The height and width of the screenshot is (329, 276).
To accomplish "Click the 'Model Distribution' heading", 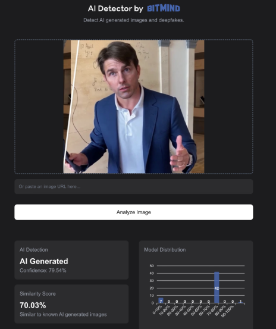I will coord(165,250).
